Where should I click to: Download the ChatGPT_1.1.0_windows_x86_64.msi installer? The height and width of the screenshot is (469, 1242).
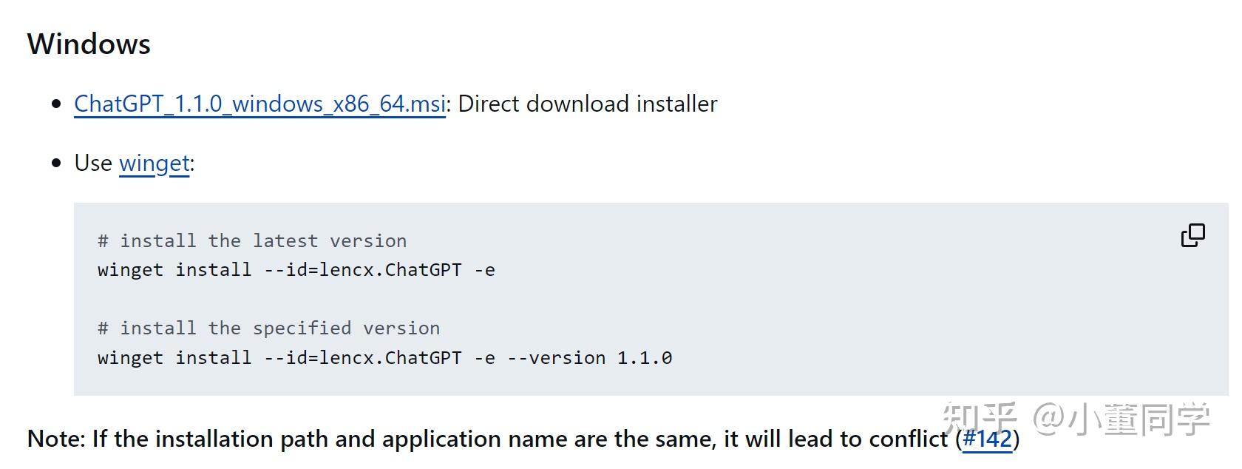tap(259, 104)
